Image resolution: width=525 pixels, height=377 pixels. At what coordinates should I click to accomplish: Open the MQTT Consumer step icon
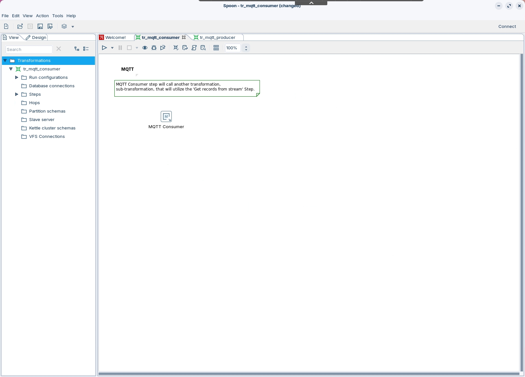pos(166,116)
